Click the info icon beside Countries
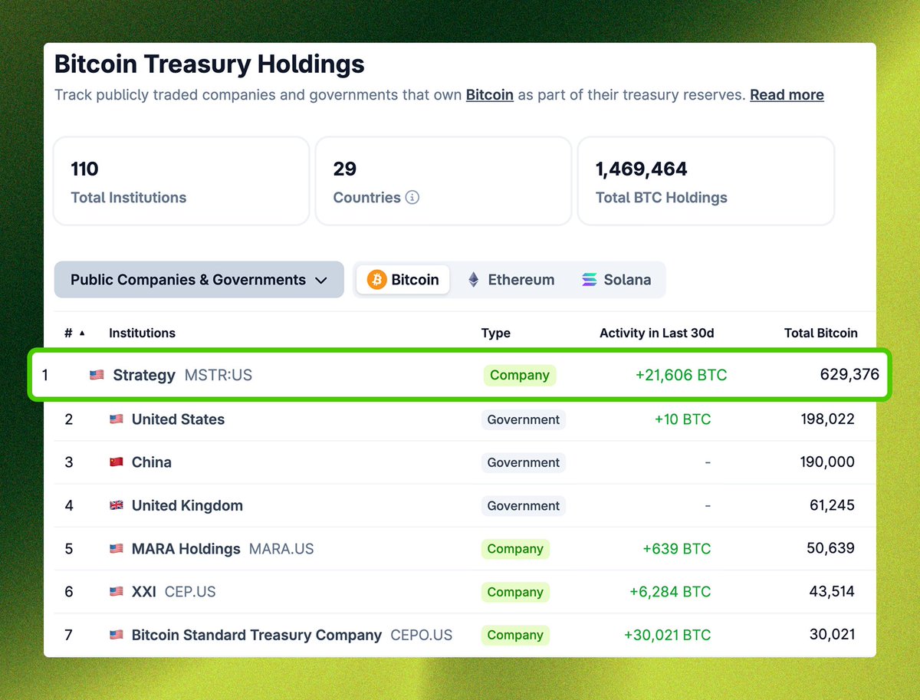Viewport: 920px width, 700px height. [x=412, y=198]
